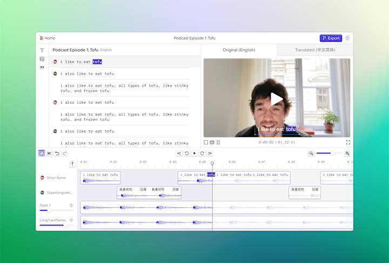This screenshot has width=389, height=263.
Task: Click the first 'i like to eat tofu' timeline clip
Action: pos(100,177)
